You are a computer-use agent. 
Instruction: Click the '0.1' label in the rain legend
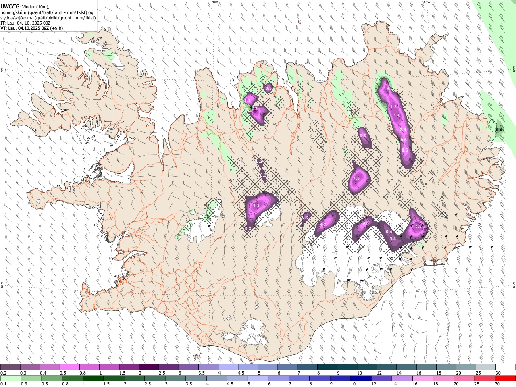4,384
